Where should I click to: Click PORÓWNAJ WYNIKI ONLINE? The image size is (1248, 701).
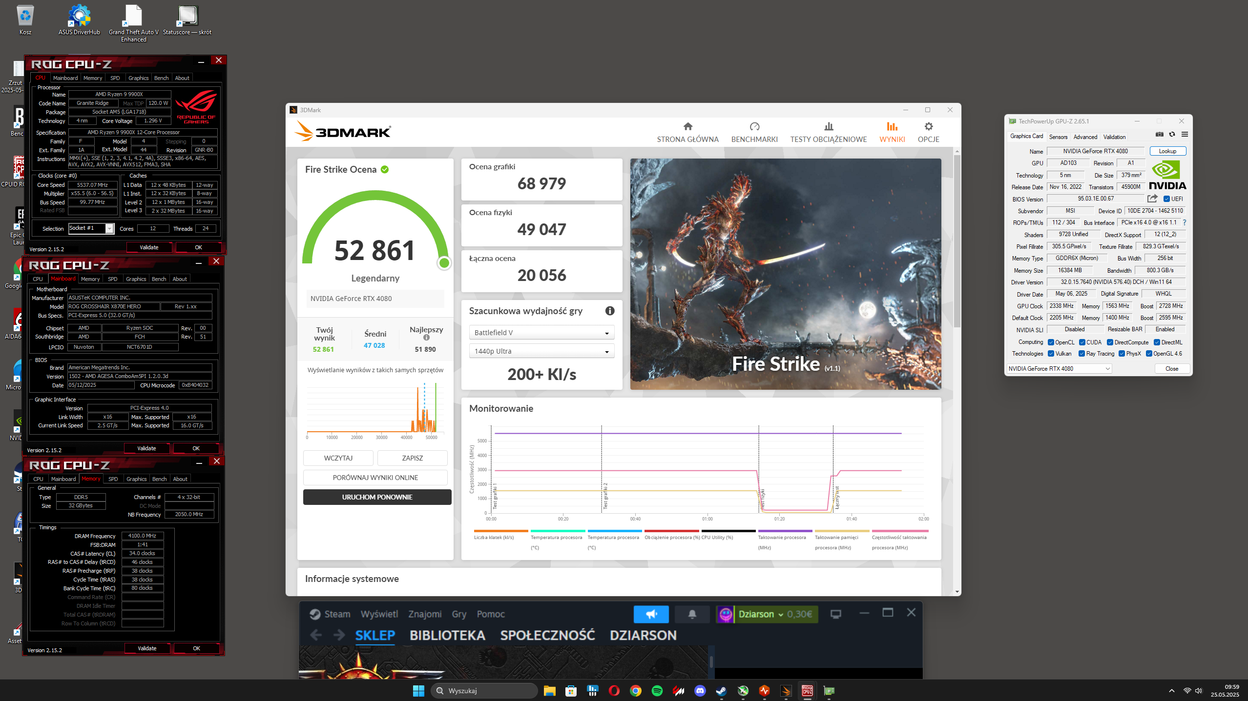tap(375, 478)
